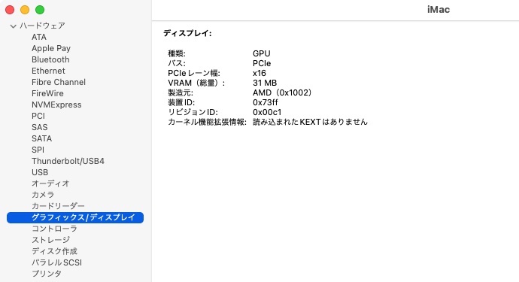Click the AMD (0x1002) vendor value
Image resolution: width=519 pixels, height=282 pixels.
click(x=282, y=92)
